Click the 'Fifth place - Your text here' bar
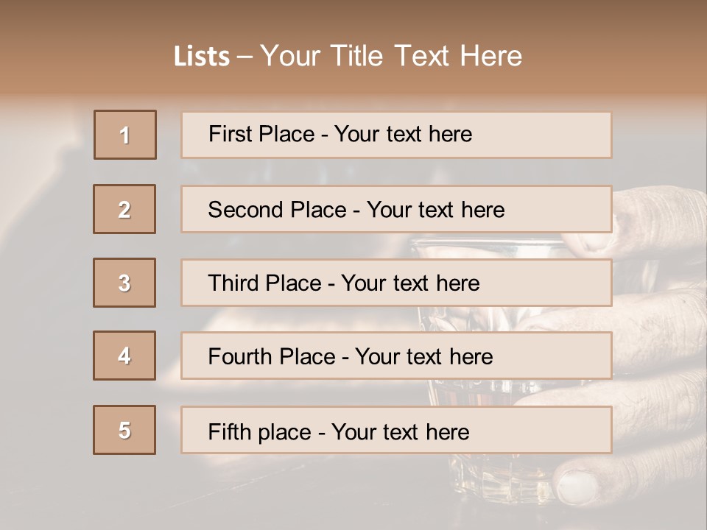Screen dimensions: 707x530 tap(396, 430)
